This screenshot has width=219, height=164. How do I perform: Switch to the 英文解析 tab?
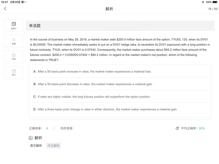(36, 146)
